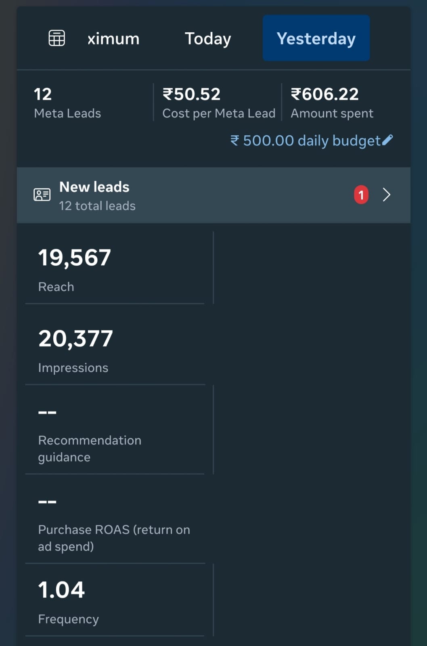
Task: Click the Recommendation guidance card
Action: coord(115,434)
